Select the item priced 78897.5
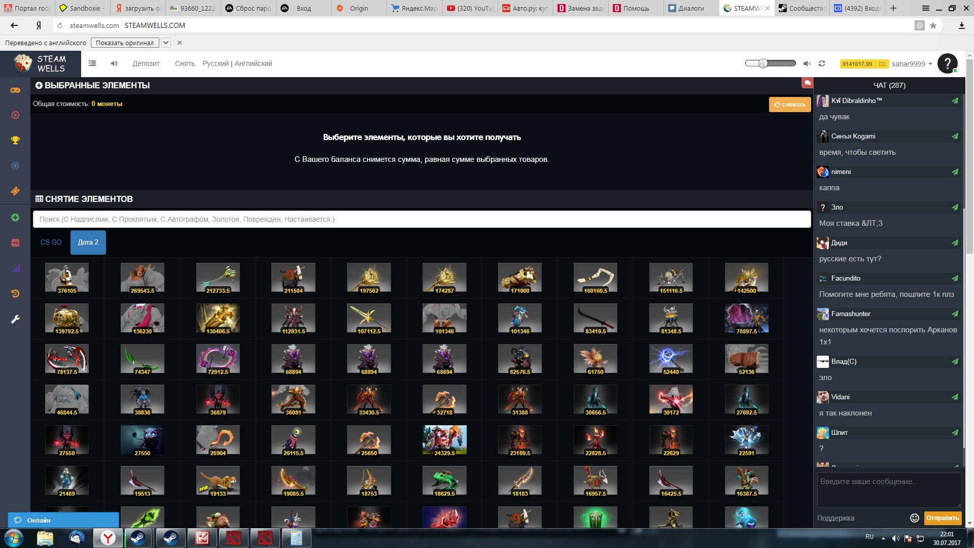The width and height of the screenshot is (974, 548). 747,318
